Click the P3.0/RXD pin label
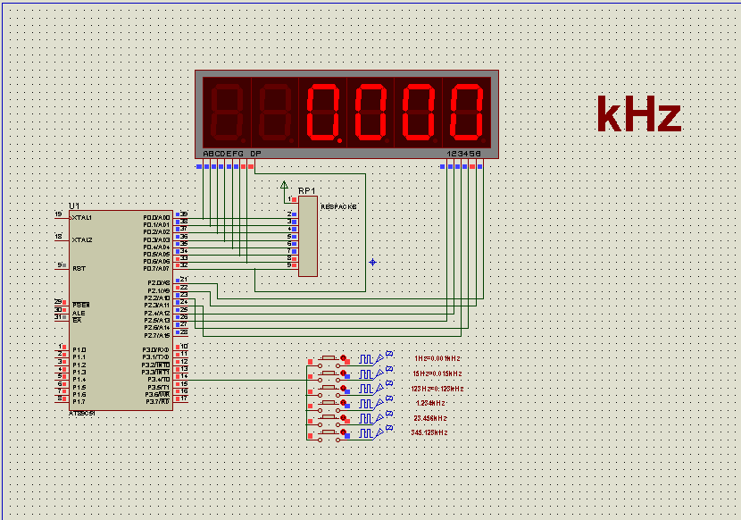The height and width of the screenshot is (520, 741). pyautogui.click(x=155, y=349)
